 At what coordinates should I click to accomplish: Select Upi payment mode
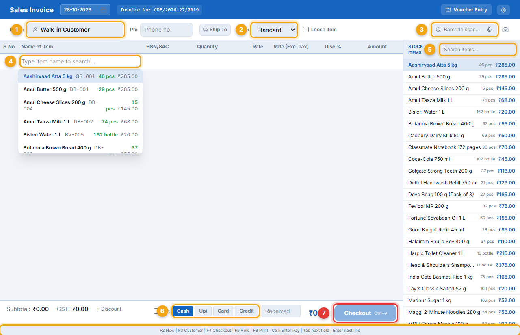(203, 311)
